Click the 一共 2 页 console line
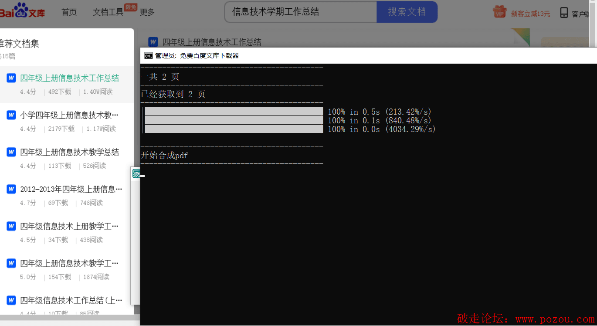Image resolution: width=597 pixels, height=326 pixels. [160, 77]
